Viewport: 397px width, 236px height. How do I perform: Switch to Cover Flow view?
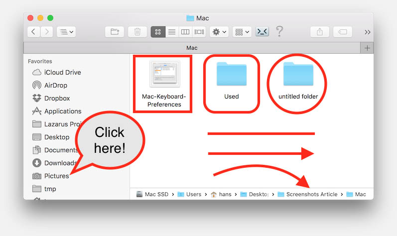199,32
